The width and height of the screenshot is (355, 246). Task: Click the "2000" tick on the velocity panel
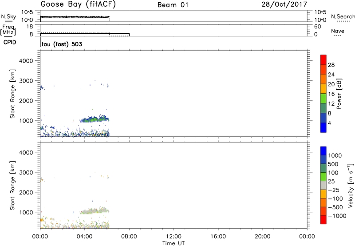(26, 192)
